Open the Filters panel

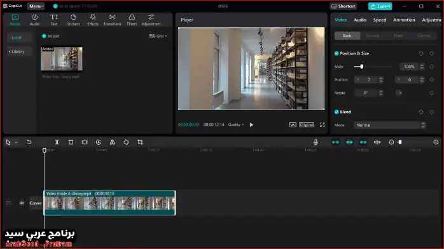[132, 20]
